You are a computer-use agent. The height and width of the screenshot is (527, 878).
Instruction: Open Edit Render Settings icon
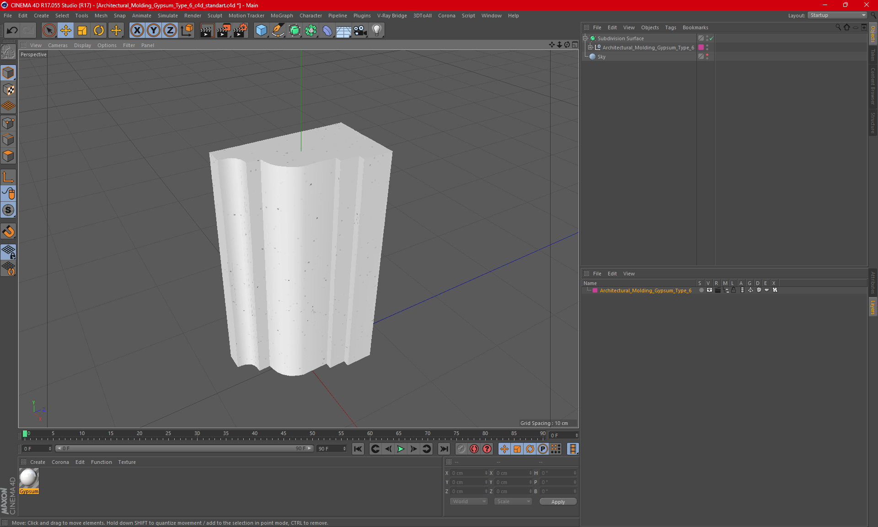[x=241, y=31]
